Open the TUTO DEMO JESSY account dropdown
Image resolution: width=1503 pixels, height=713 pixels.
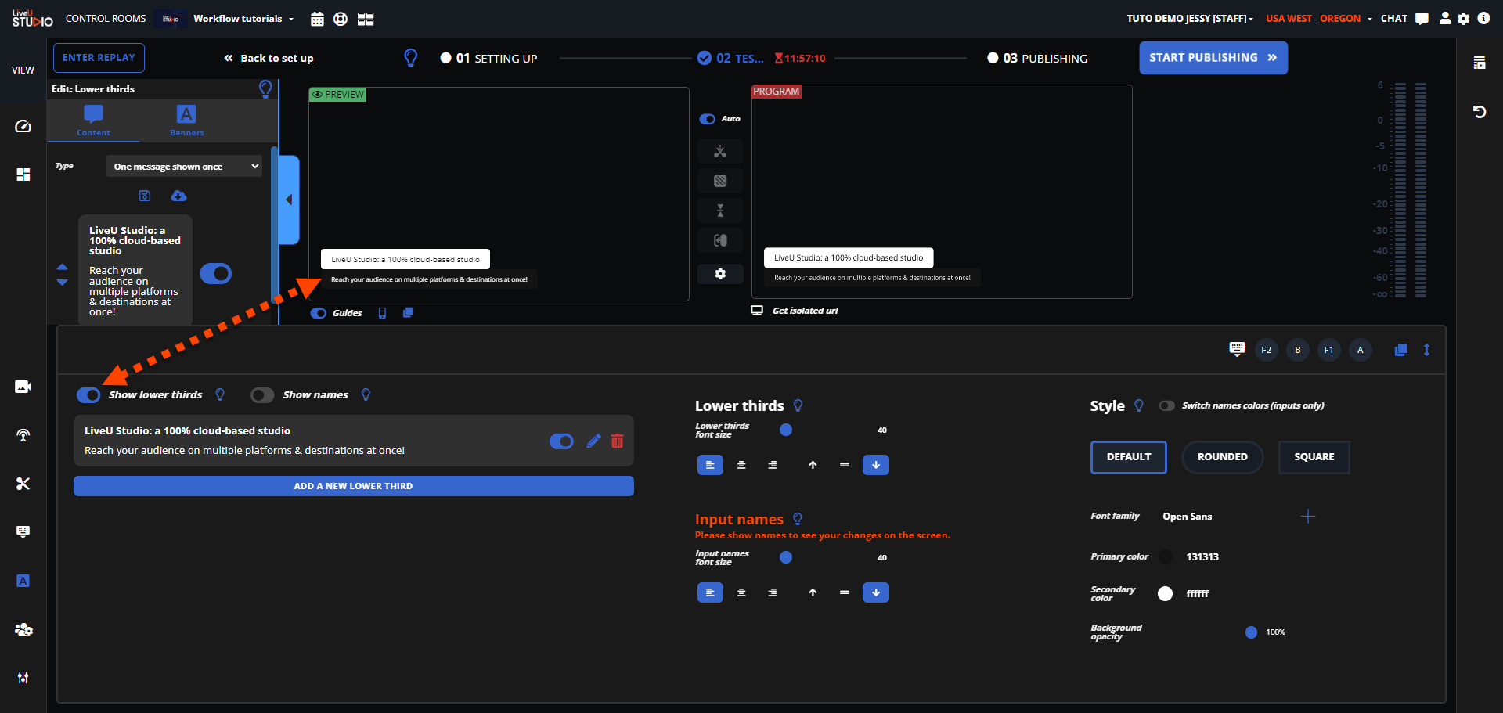1190,19
